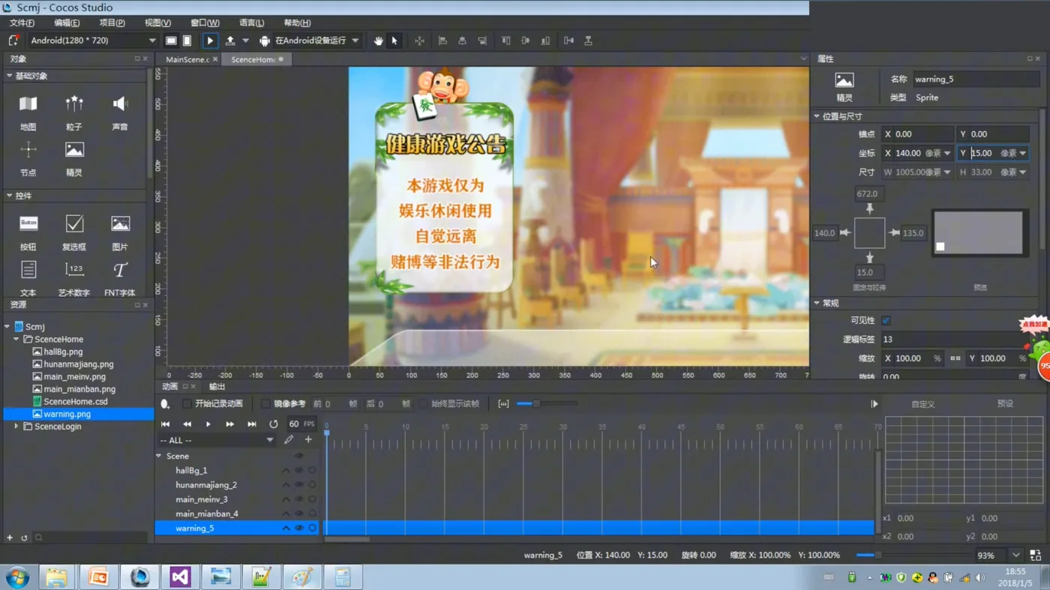The width and height of the screenshot is (1050, 590).
Task: Pick the 地图 (map) object
Action: (28, 112)
